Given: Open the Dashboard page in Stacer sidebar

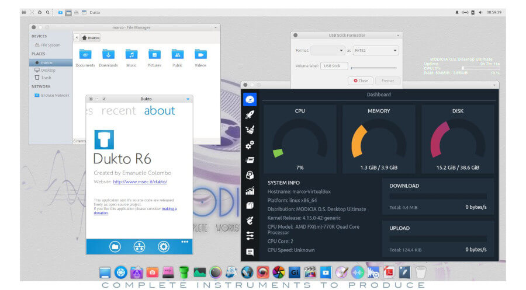Looking at the screenshot, I should pos(250,99).
